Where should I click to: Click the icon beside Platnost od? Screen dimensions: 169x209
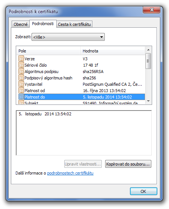21,91
